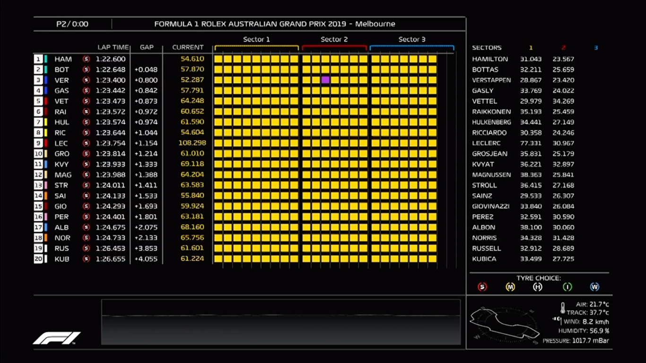Select LEC's soft tyre icon
The image size is (646, 363).
pos(86,143)
